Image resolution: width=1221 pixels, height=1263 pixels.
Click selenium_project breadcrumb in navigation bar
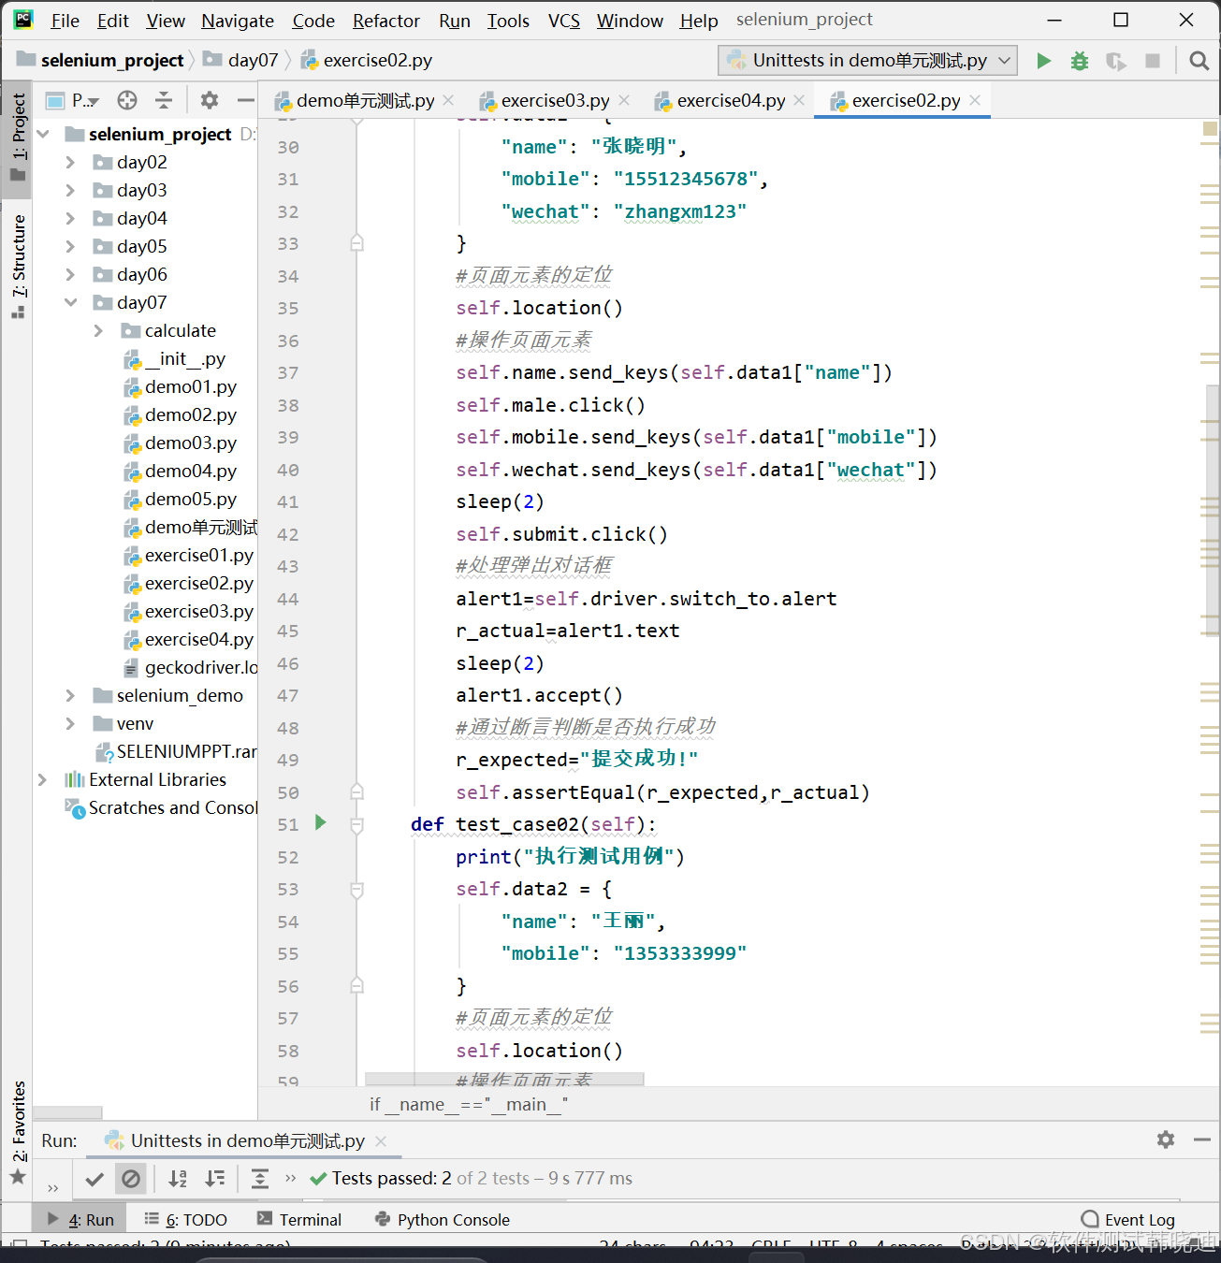[101, 60]
